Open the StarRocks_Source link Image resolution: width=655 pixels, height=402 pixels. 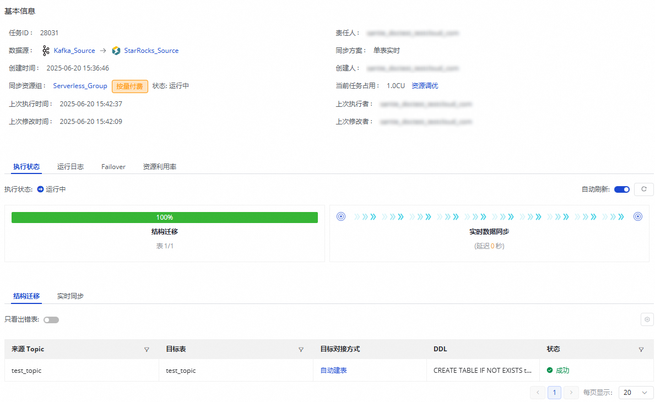(151, 51)
